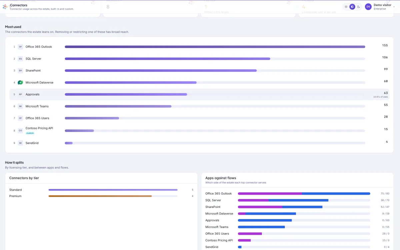Click the Microsoft Dataverse green logo icon

point(20,83)
